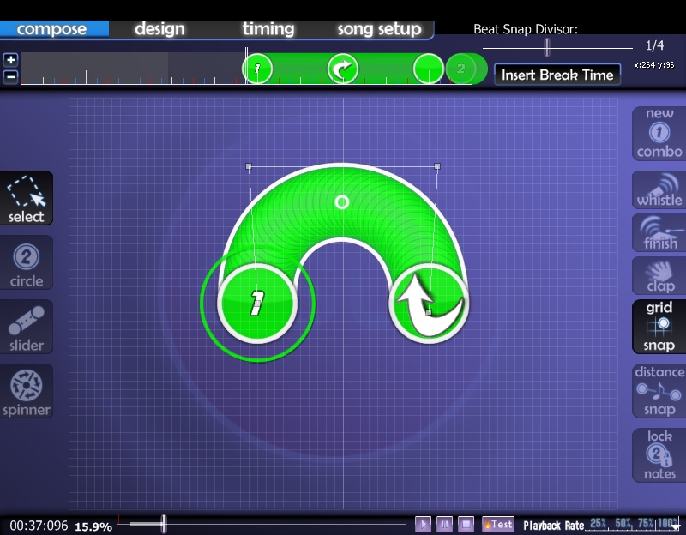Click the play button
Viewport: 686px width, 535px height.
[423, 524]
